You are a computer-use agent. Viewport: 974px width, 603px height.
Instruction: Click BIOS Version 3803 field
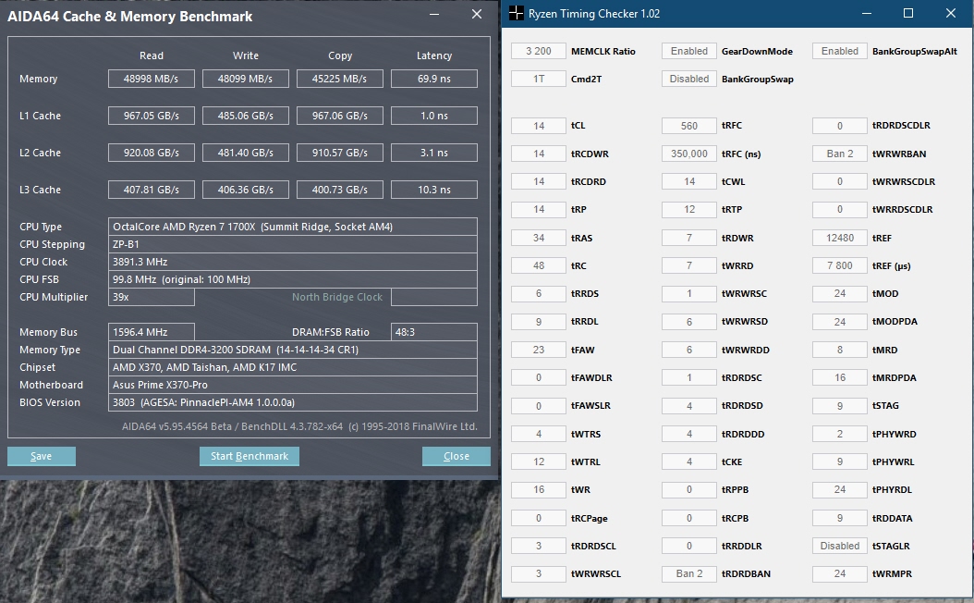(293, 402)
